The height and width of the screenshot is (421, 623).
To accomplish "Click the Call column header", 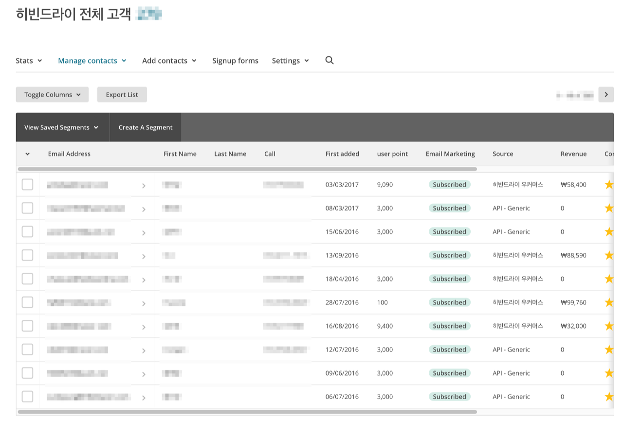I will (270, 154).
